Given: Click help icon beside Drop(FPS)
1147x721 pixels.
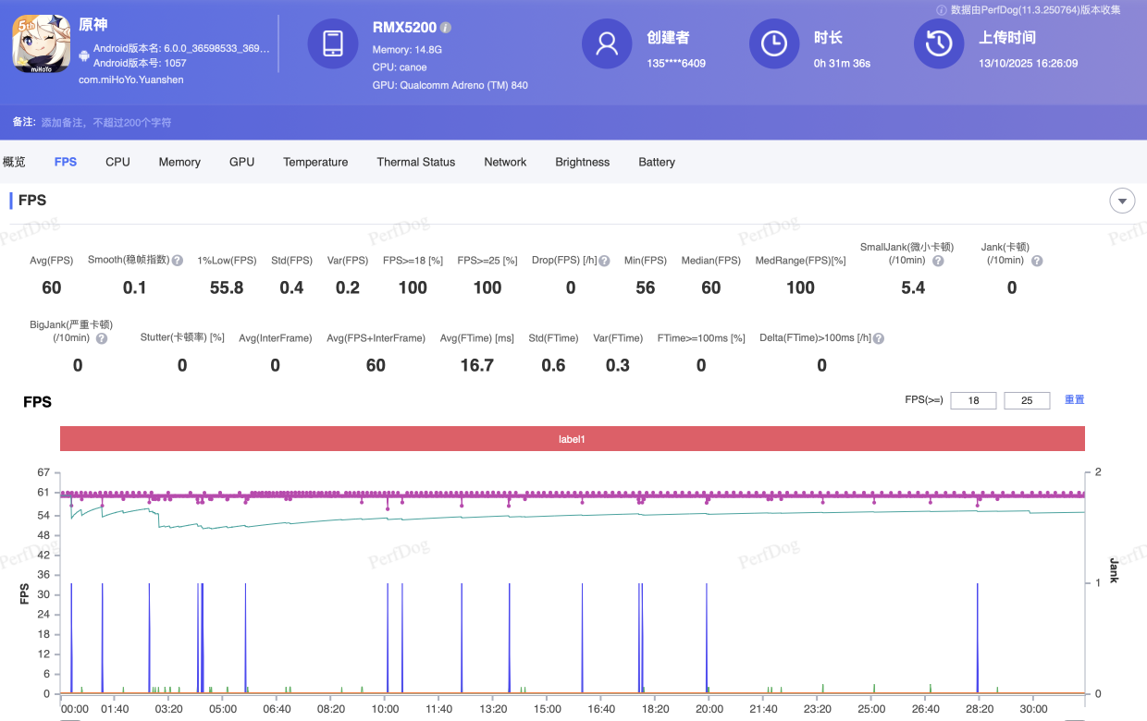Looking at the screenshot, I should click(x=604, y=261).
